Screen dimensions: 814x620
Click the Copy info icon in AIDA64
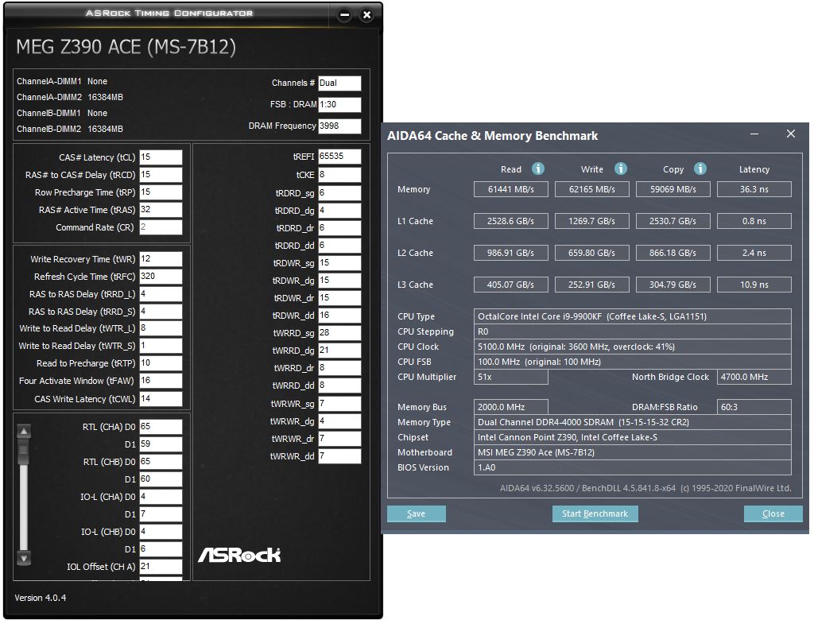(700, 169)
